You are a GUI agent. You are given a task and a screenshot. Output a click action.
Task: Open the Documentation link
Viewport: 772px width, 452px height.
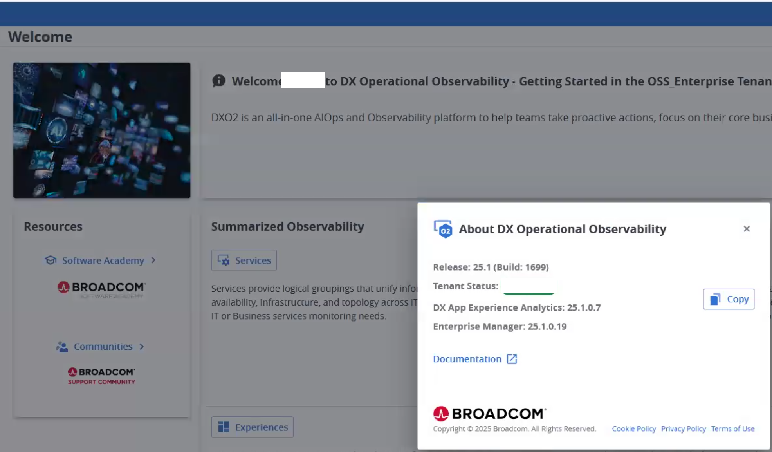click(x=467, y=359)
